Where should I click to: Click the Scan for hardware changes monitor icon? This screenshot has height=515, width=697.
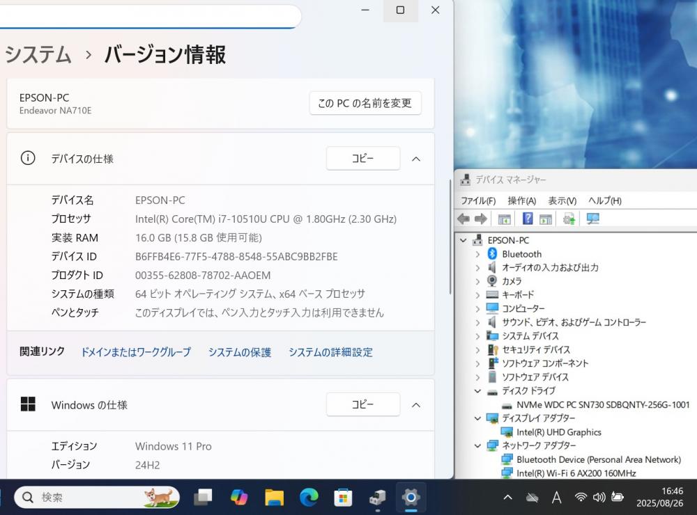(592, 219)
